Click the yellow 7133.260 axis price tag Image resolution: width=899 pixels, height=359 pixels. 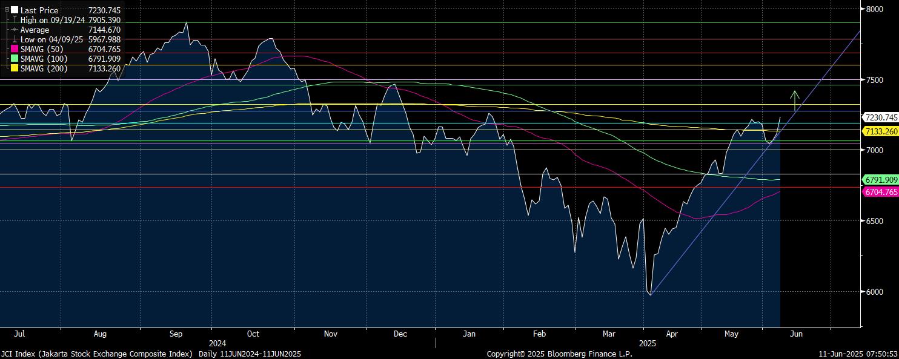point(881,131)
